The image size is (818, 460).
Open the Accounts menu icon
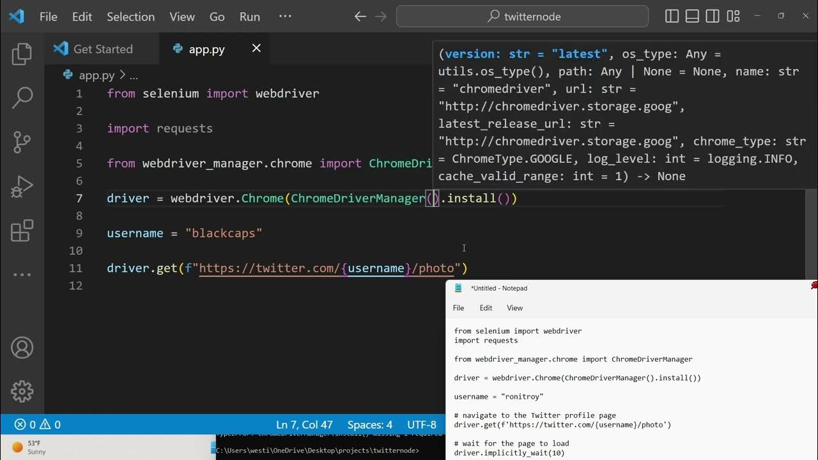pos(22,348)
